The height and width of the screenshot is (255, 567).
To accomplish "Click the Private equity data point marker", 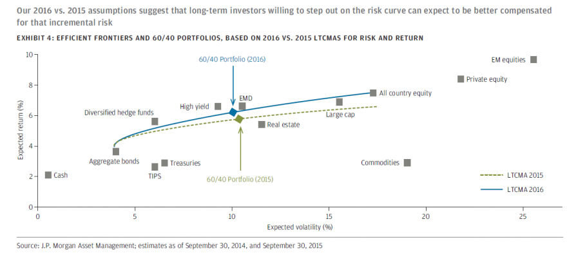I will pyautogui.click(x=461, y=79).
